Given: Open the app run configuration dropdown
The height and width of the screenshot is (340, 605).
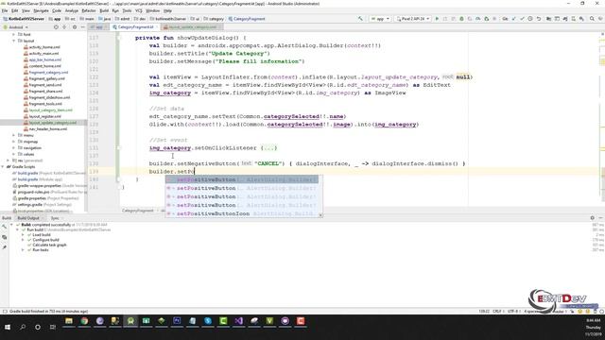Looking at the screenshot, I should pyautogui.click(x=380, y=19).
